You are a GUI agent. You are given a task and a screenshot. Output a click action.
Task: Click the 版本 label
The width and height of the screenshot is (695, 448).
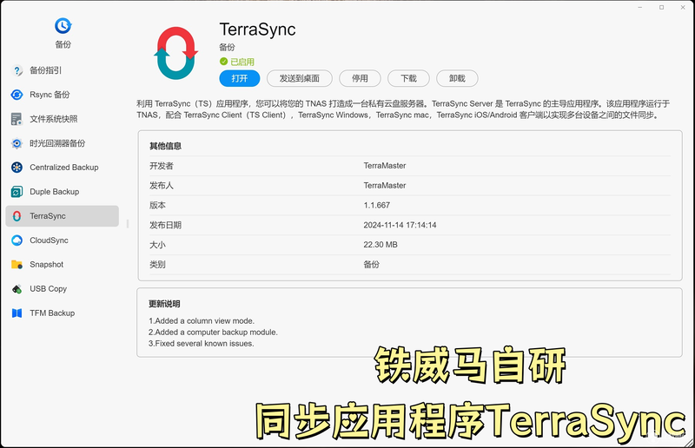pyautogui.click(x=157, y=205)
